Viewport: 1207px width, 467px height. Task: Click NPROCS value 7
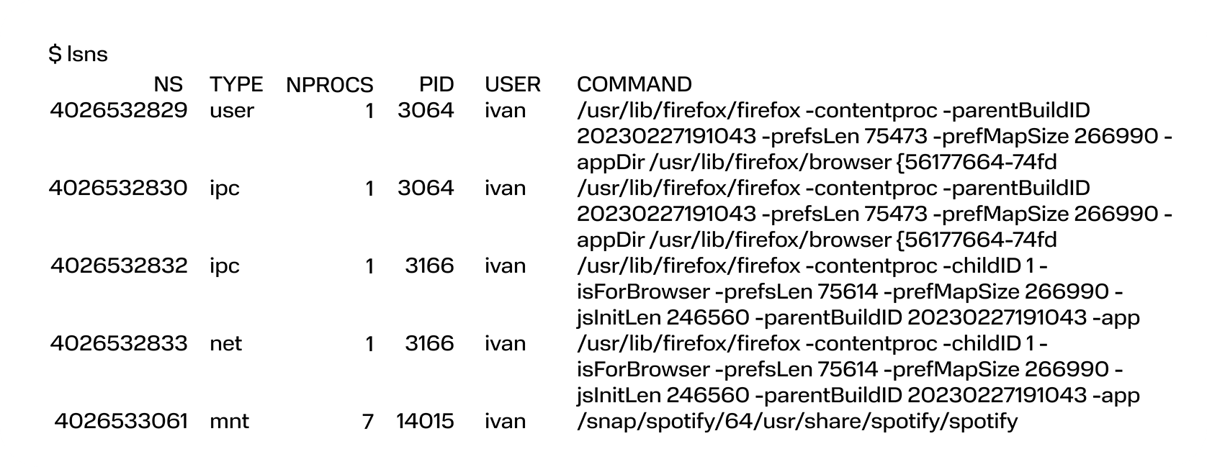point(368,422)
